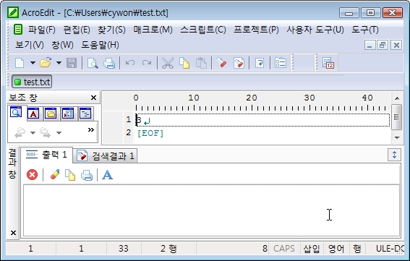
Task: Click the Find flashlight icon
Action: pyautogui.click(x=221, y=63)
